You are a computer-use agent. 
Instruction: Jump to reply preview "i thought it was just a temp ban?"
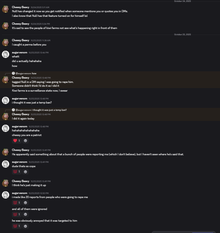49,110
